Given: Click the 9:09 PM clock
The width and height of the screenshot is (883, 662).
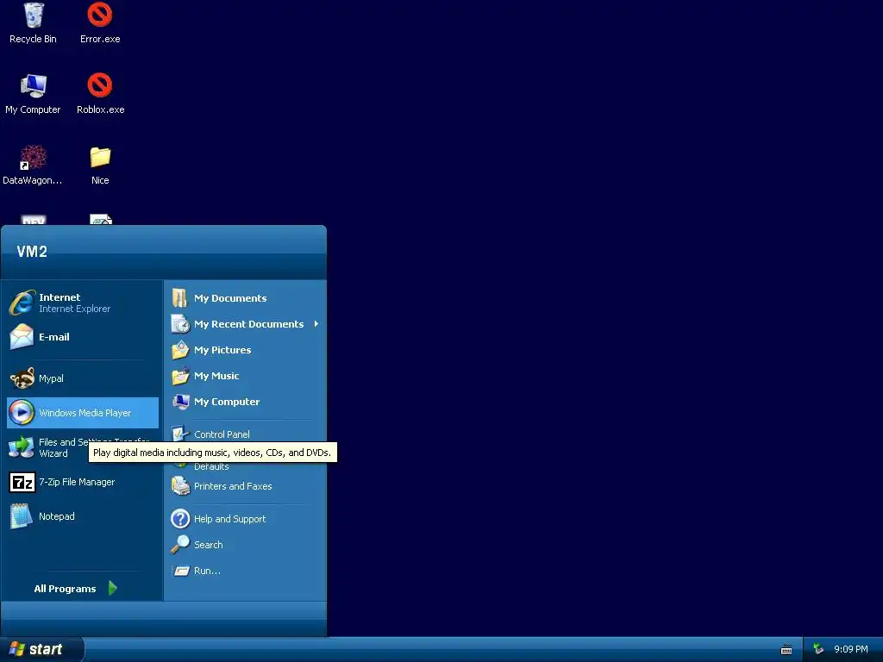Looking at the screenshot, I should [851, 649].
